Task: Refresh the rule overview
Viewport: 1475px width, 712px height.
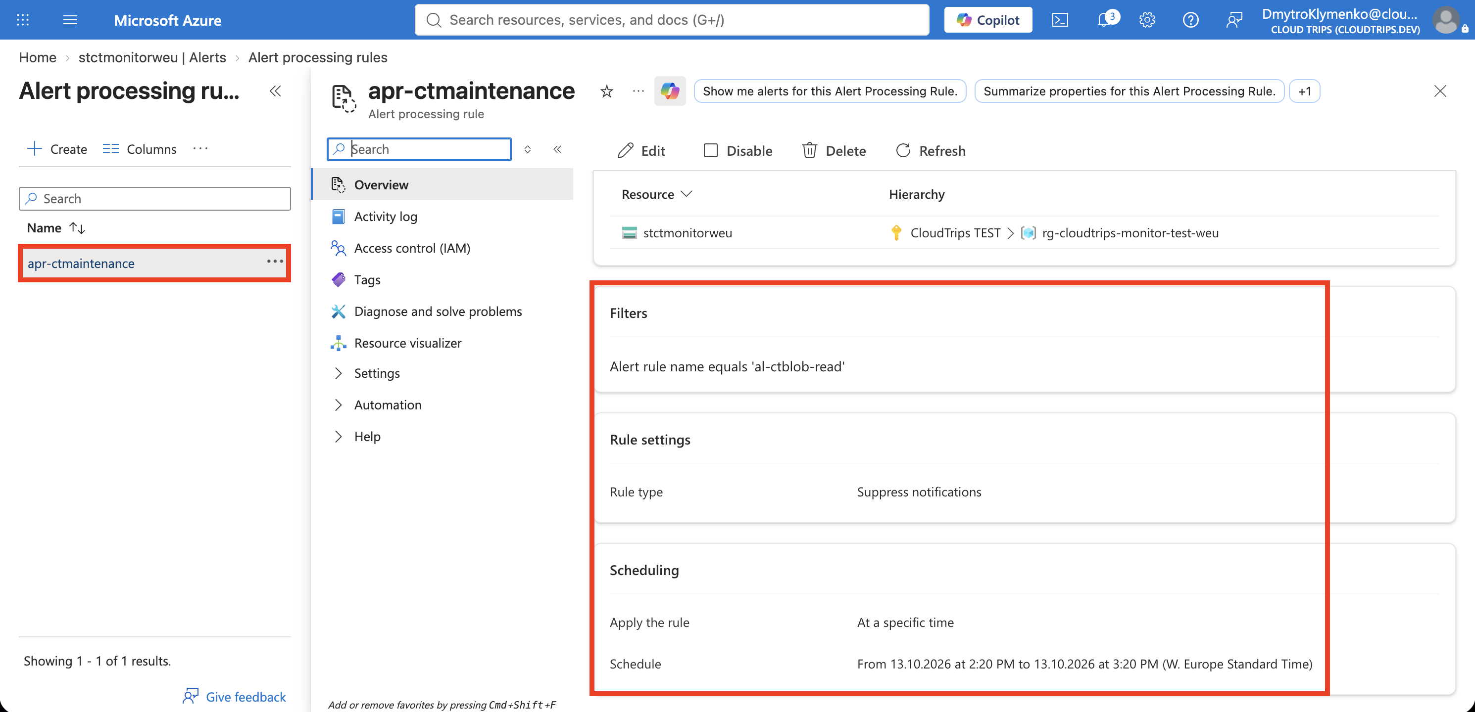Action: tap(931, 151)
